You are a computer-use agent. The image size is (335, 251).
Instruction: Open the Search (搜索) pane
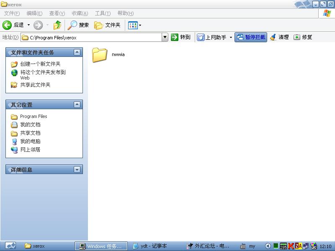[x=78, y=25]
